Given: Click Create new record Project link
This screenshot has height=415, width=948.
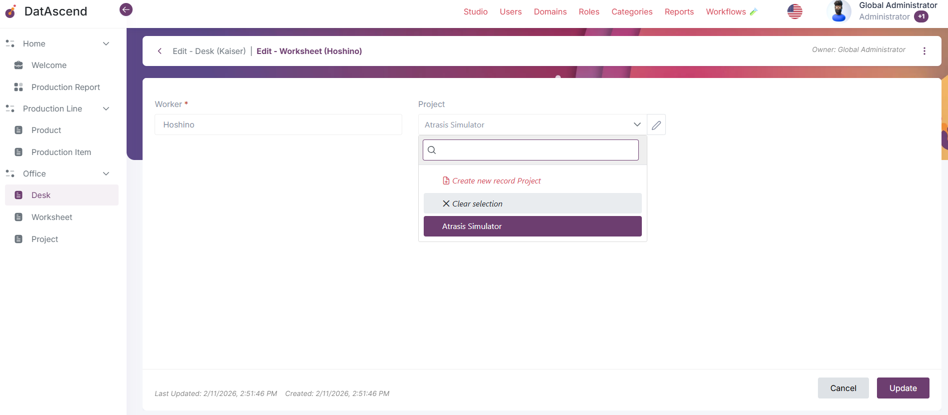Looking at the screenshot, I should tap(496, 180).
